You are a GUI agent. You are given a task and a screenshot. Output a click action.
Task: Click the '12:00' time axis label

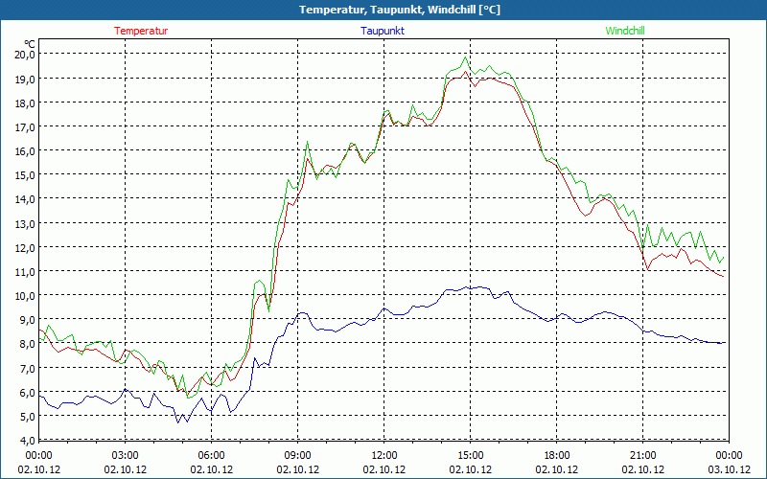384,456
